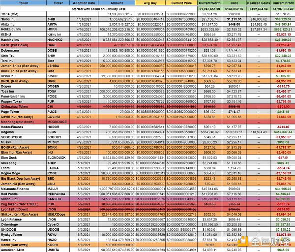
Task: Select the Hodor.Finance token cell
Action: coord(14,127)
